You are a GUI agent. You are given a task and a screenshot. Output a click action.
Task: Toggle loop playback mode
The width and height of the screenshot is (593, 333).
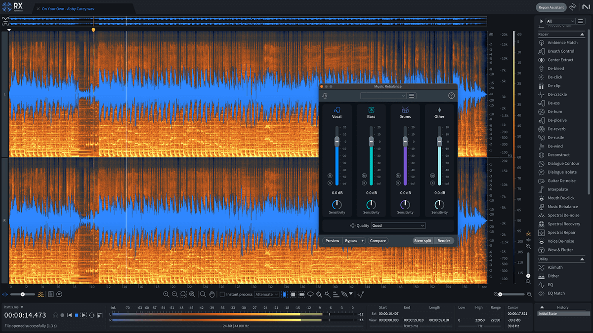(x=92, y=316)
